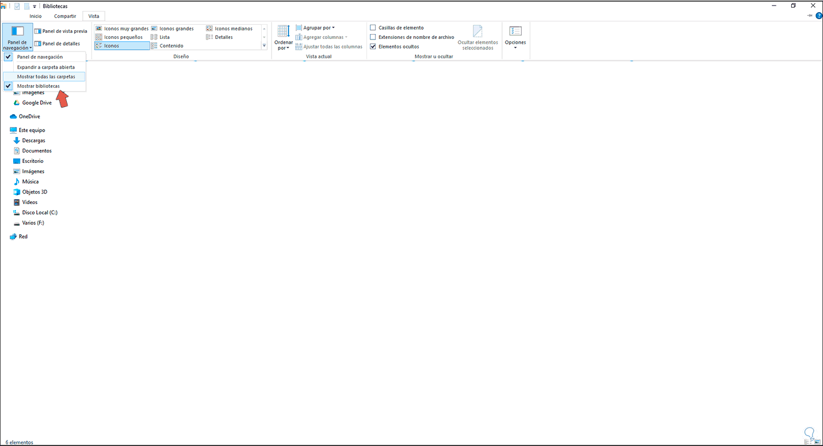
Task: Select Lista layout
Action: coord(160,37)
